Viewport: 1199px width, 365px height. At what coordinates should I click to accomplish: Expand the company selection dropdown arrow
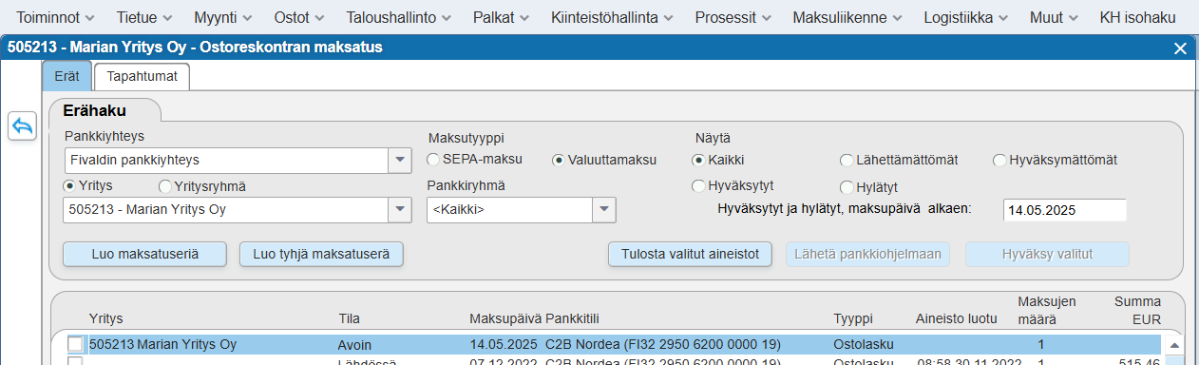click(400, 209)
